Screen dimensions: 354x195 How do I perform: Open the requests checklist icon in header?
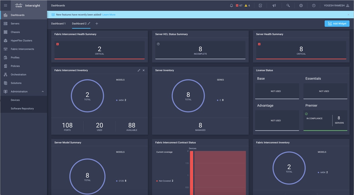coord(260,5)
